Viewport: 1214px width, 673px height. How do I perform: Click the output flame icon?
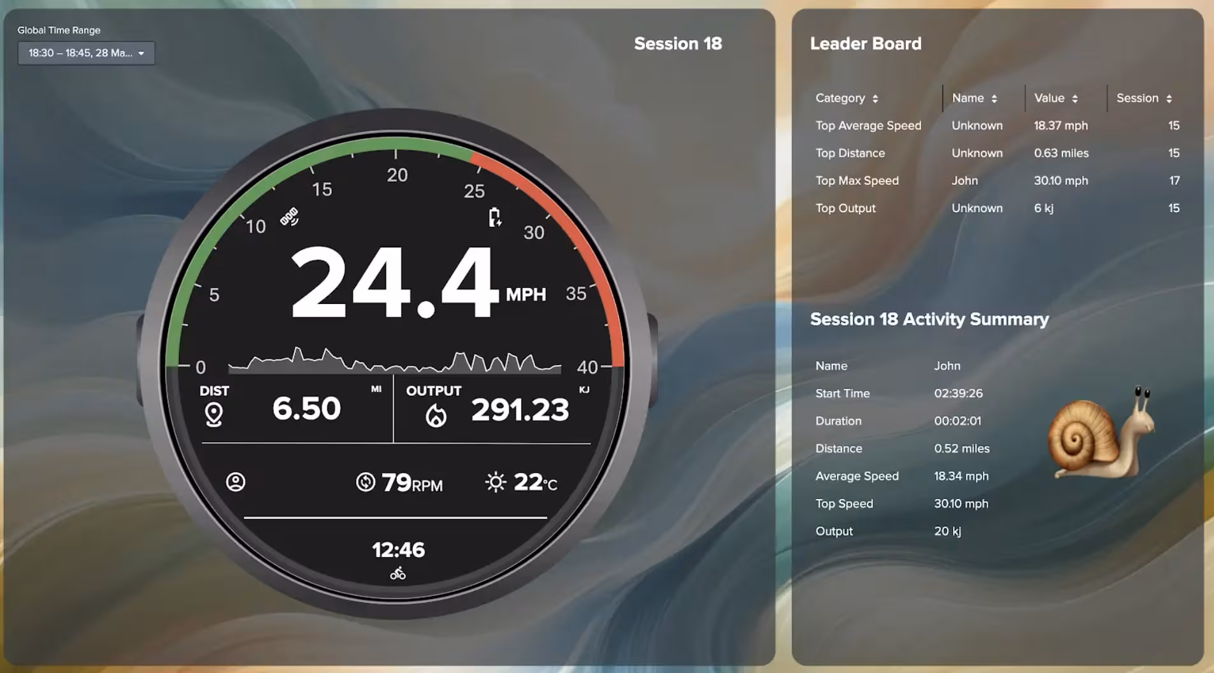tap(436, 416)
